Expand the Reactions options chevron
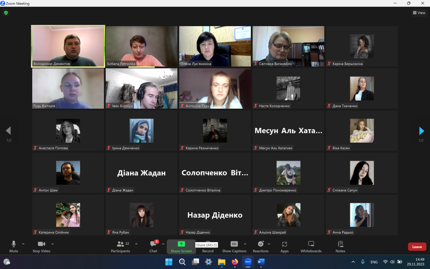This screenshot has height=269, width=430. click(x=269, y=244)
